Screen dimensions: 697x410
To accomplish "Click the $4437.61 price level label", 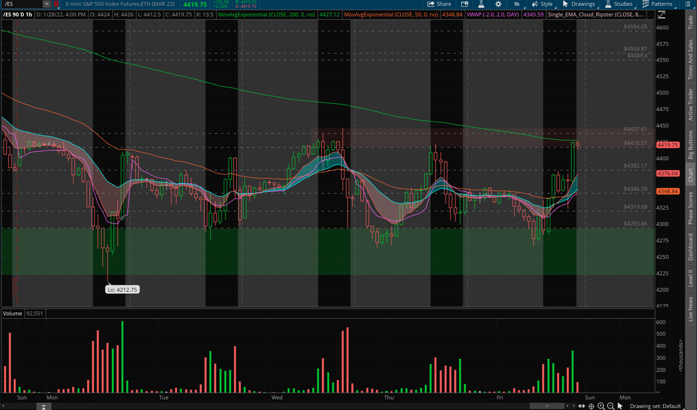I will click(x=635, y=128).
